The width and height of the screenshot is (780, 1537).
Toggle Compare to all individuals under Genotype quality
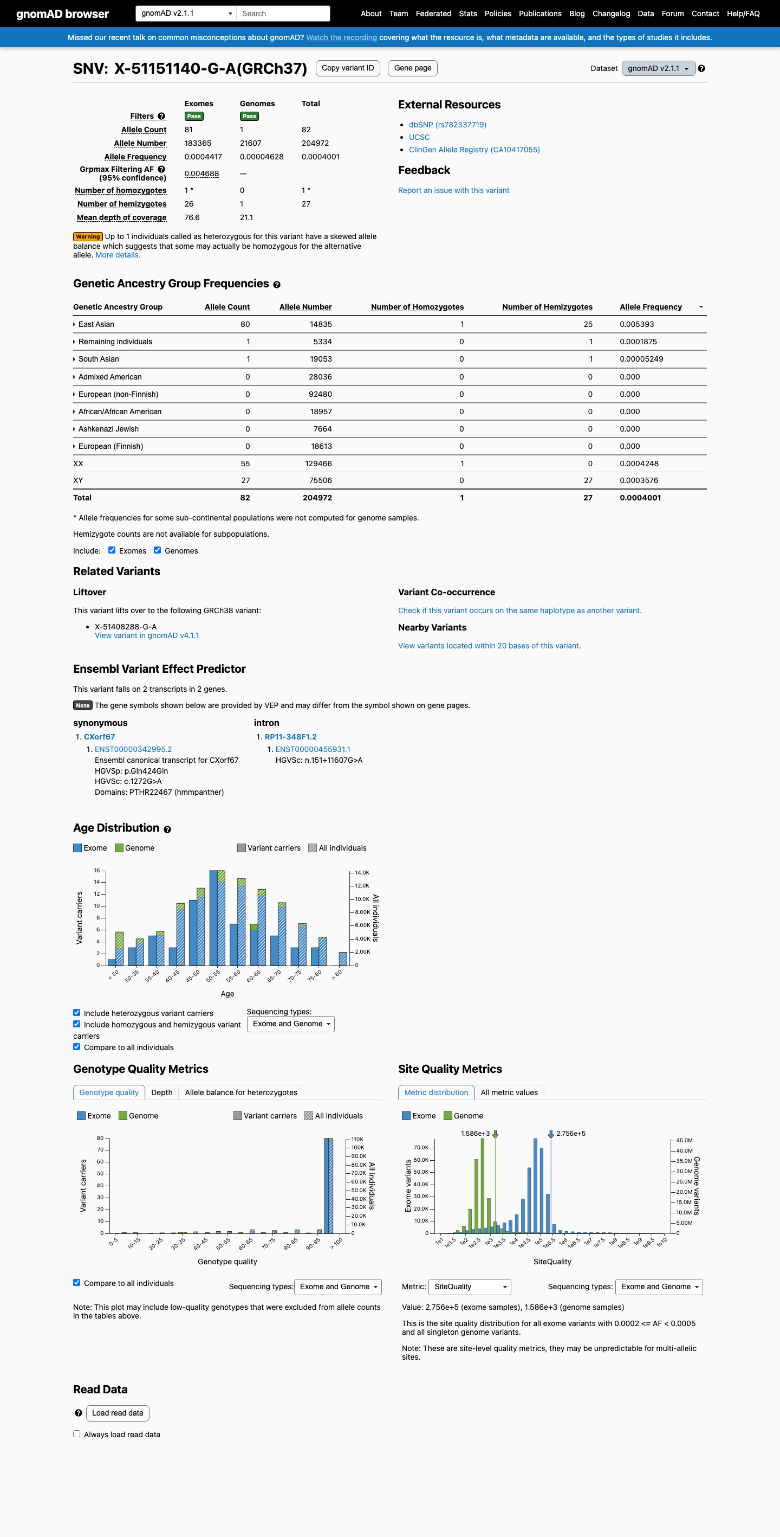[77, 1282]
